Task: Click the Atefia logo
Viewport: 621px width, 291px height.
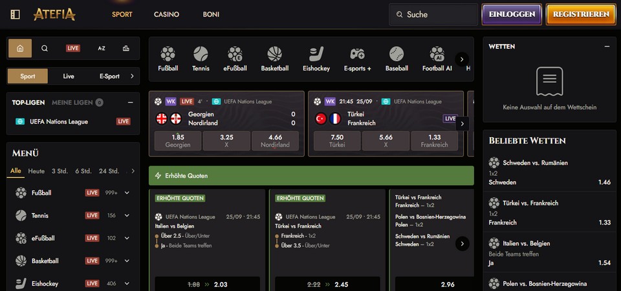Action: coord(54,15)
